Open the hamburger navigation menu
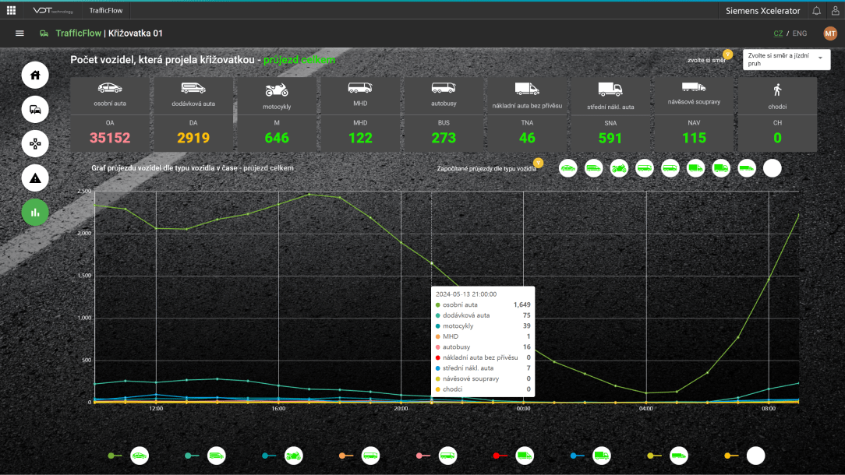The width and height of the screenshot is (845, 475). [19, 33]
